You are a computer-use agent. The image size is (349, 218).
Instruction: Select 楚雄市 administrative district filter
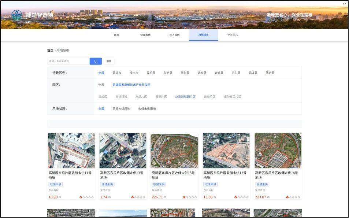tap(117, 73)
